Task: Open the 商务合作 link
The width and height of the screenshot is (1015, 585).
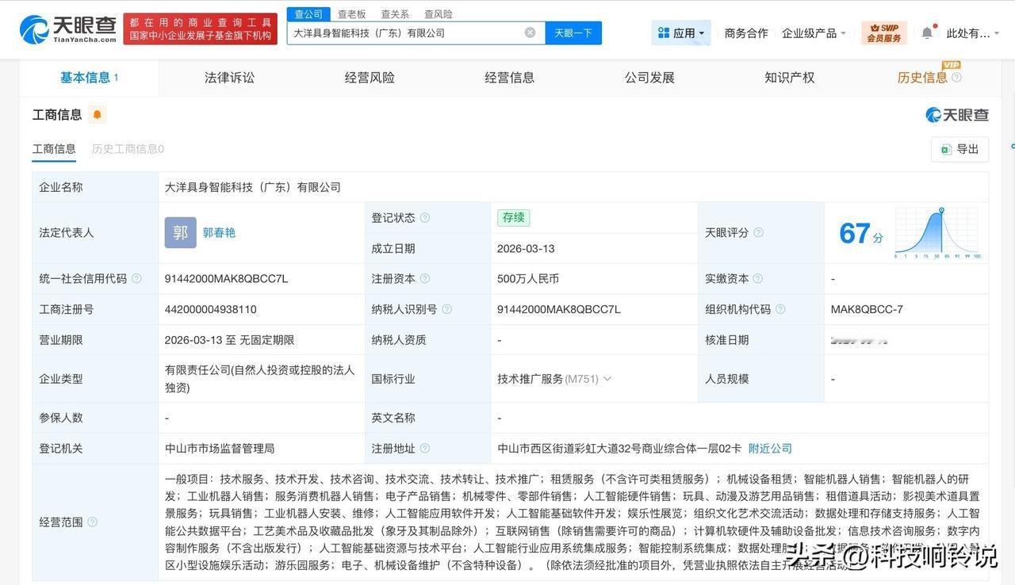Action: 746,32
